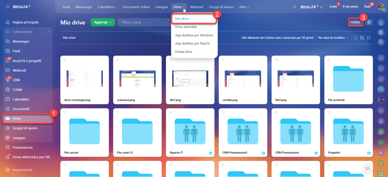Open the Per data di modifica sort dropdown
Image resolution: width=388 pixels, height=177 pixels.
point(333,38)
